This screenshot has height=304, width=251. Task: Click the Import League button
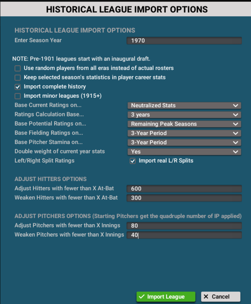tap(166, 297)
